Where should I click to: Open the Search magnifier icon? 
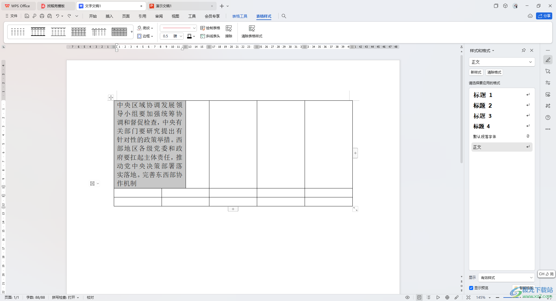point(284,16)
